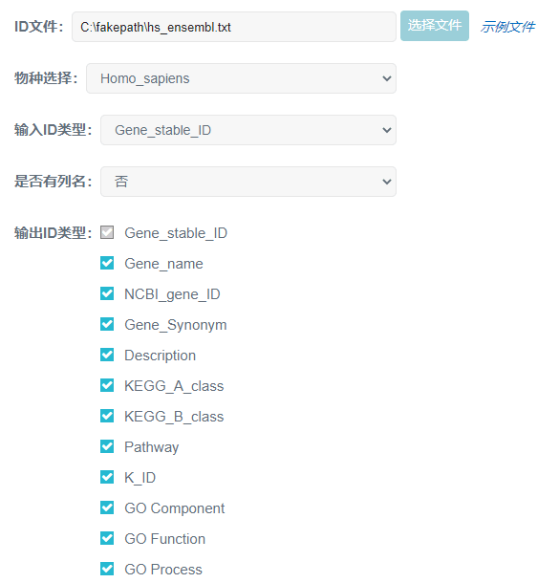
Task: Uncheck the GO Process checkbox
Action: coord(107,569)
